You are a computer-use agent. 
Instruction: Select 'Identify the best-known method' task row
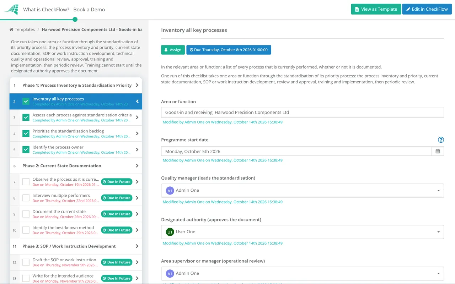[x=76, y=230]
